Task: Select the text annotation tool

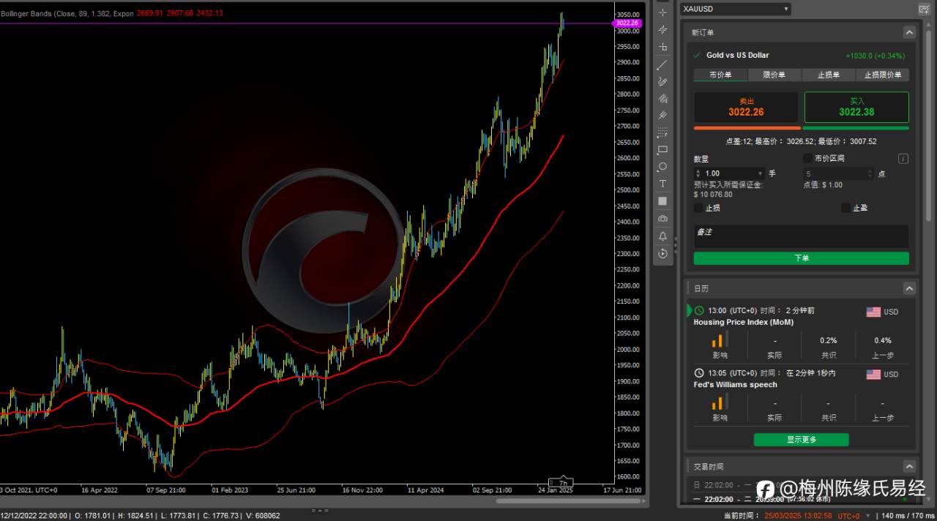Action: click(662, 184)
